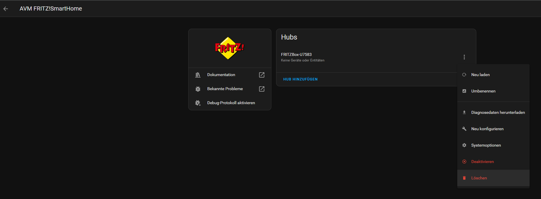Click the red stop icon for Deaktivieren
Screen dimensions: 541x199
pos(464,162)
